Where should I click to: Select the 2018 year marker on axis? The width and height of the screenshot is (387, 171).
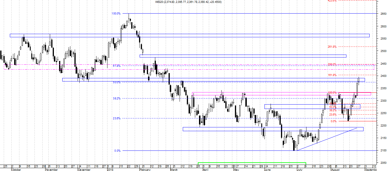pyautogui.click(x=110, y=170)
